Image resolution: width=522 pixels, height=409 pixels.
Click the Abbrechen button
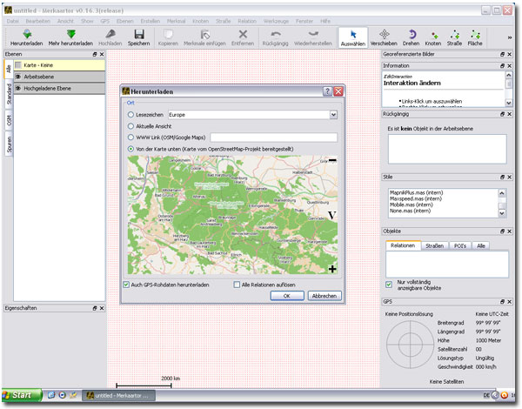click(324, 296)
